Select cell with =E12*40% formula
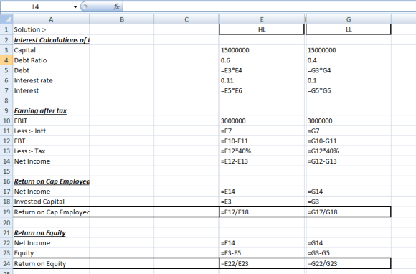The width and height of the screenshot is (416, 274). [x=262, y=151]
